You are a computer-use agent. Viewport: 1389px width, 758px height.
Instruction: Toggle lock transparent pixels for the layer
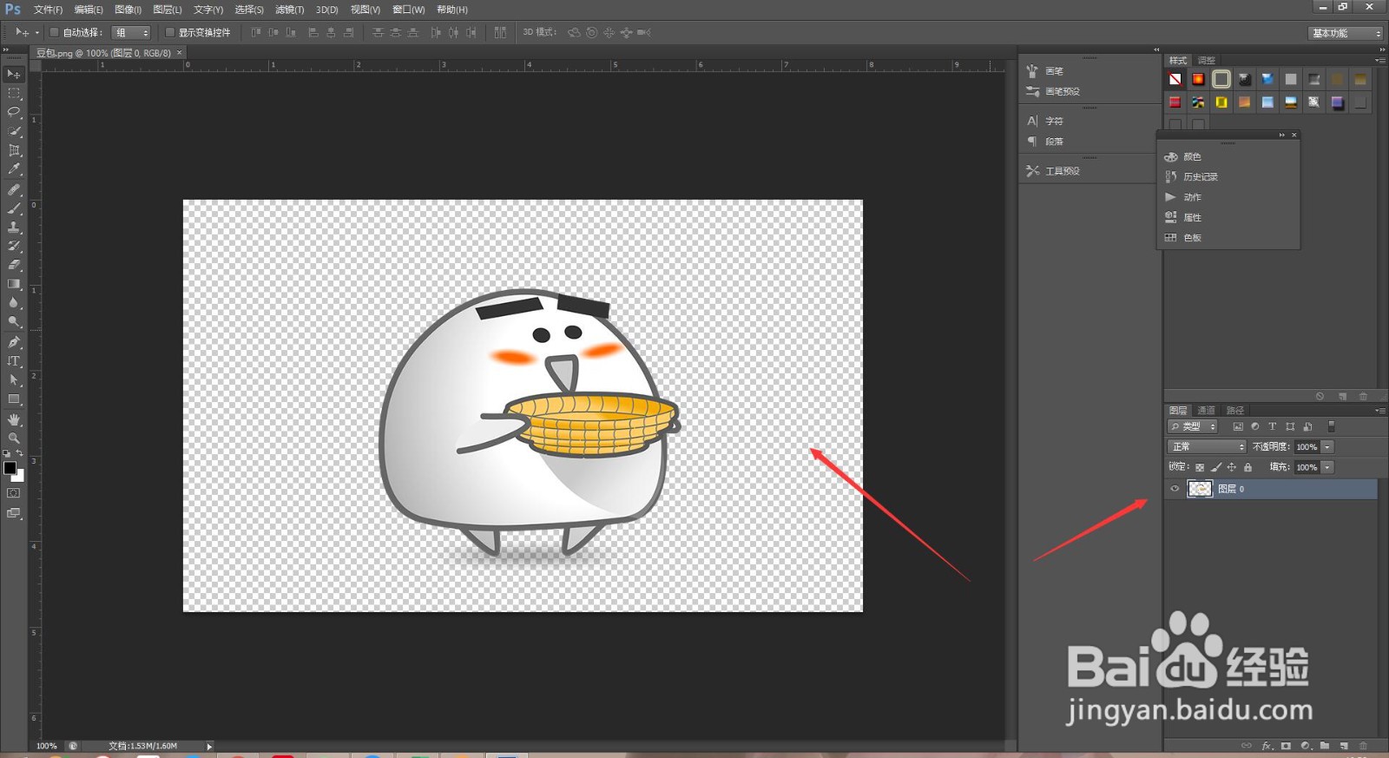[1200, 467]
